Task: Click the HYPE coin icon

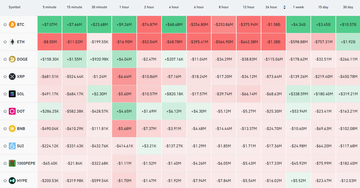Action: click(12, 181)
